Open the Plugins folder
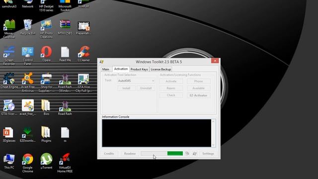 pyautogui.click(x=46, y=134)
